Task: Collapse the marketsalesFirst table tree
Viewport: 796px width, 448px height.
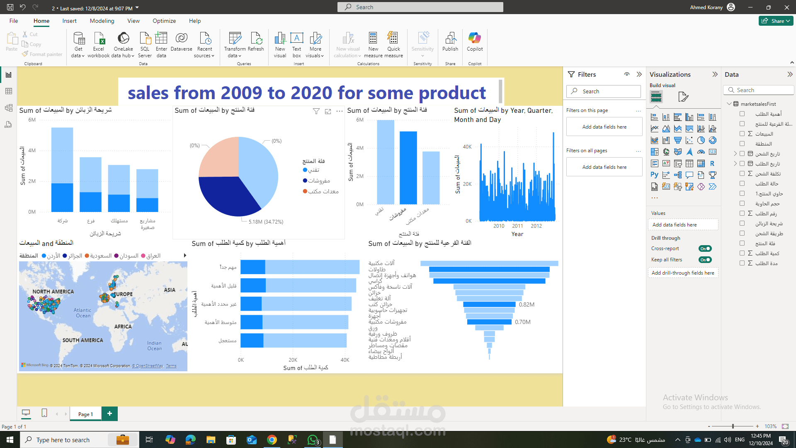Action: [729, 104]
